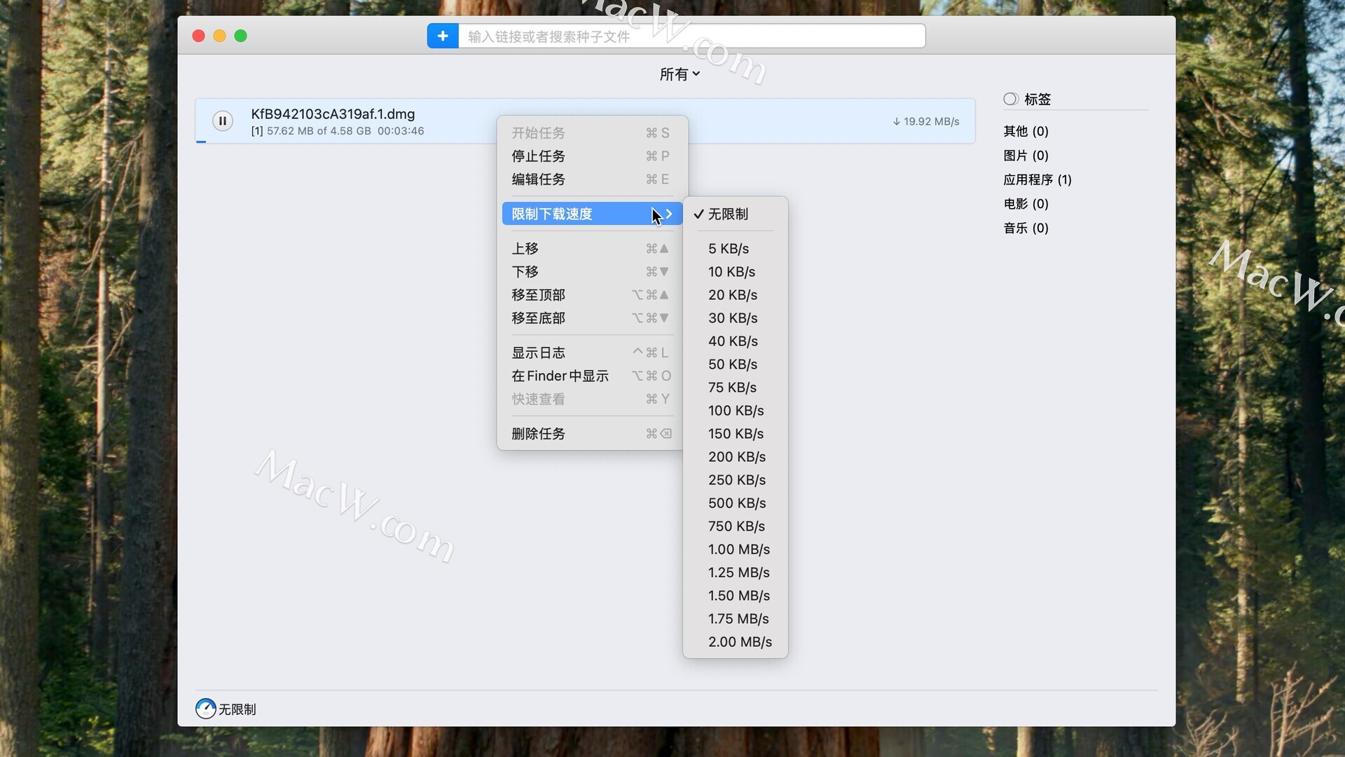Click the red close window button
1345x757 pixels.
point(199,36)
